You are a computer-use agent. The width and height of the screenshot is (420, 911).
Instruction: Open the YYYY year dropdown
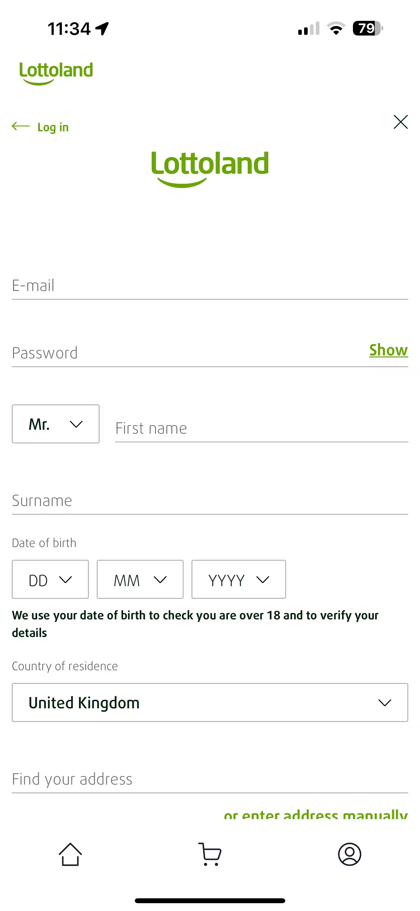(239, 579)
